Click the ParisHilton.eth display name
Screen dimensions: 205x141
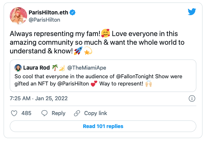coord(48,13)
